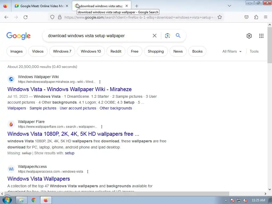Open the Other backgrounds sitelink
The height and width of the screenshot is (204, 272).
(x=116, y=108)
